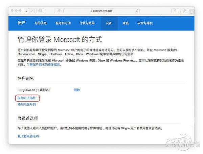Go back with Safari back arrow

click(26, 11)
